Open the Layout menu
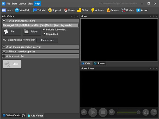 click(x=22, y=4)
